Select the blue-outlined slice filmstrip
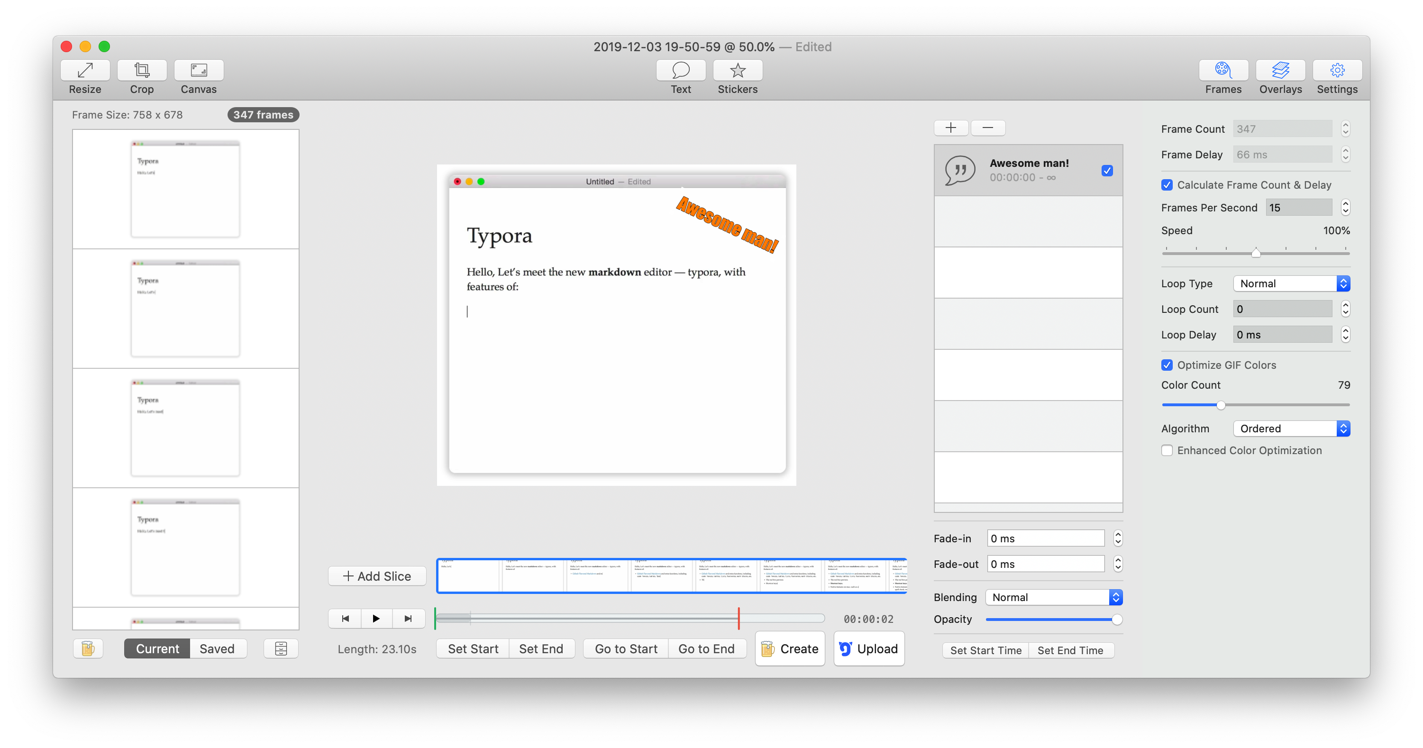The height and width of the screenshot is (748, 1423). [x=672, y=575]
